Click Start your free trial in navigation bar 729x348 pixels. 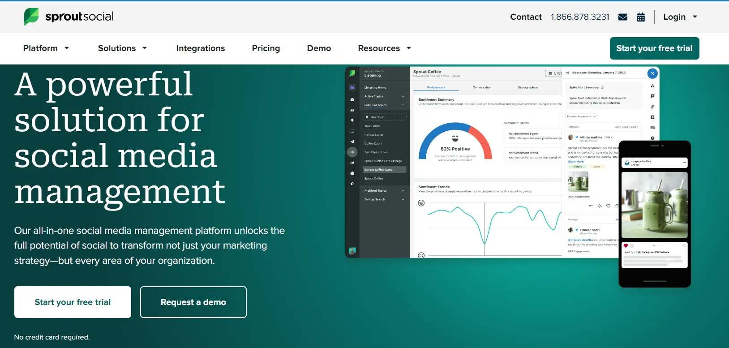click(654, 48)
